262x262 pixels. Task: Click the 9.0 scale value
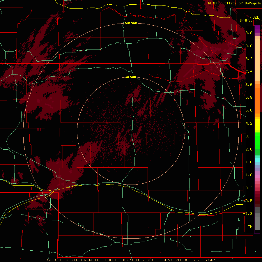click(249, 46)
